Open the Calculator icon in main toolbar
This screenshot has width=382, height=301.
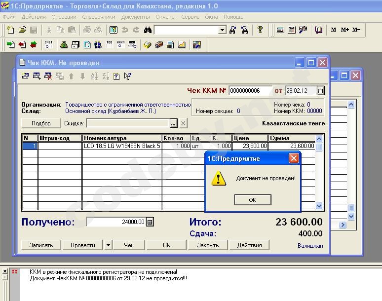pos(280,30)
